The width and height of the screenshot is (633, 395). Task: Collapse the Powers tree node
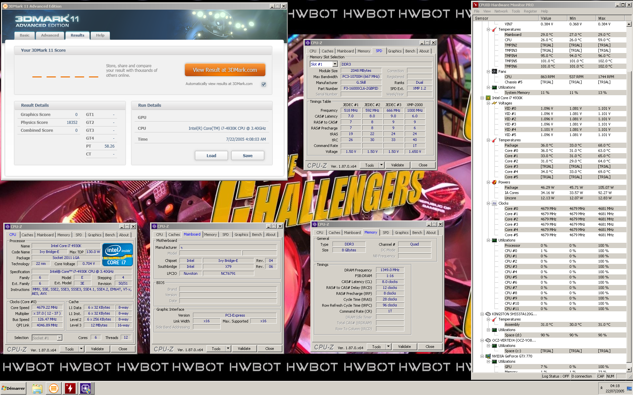coord(489,182)
